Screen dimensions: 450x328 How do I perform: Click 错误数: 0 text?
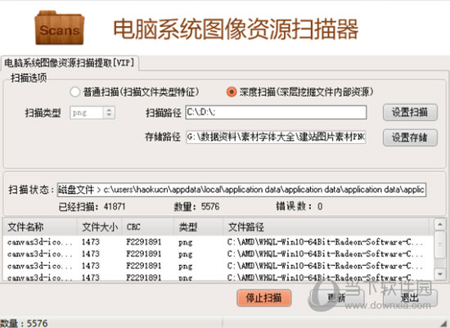click(299, 206)
